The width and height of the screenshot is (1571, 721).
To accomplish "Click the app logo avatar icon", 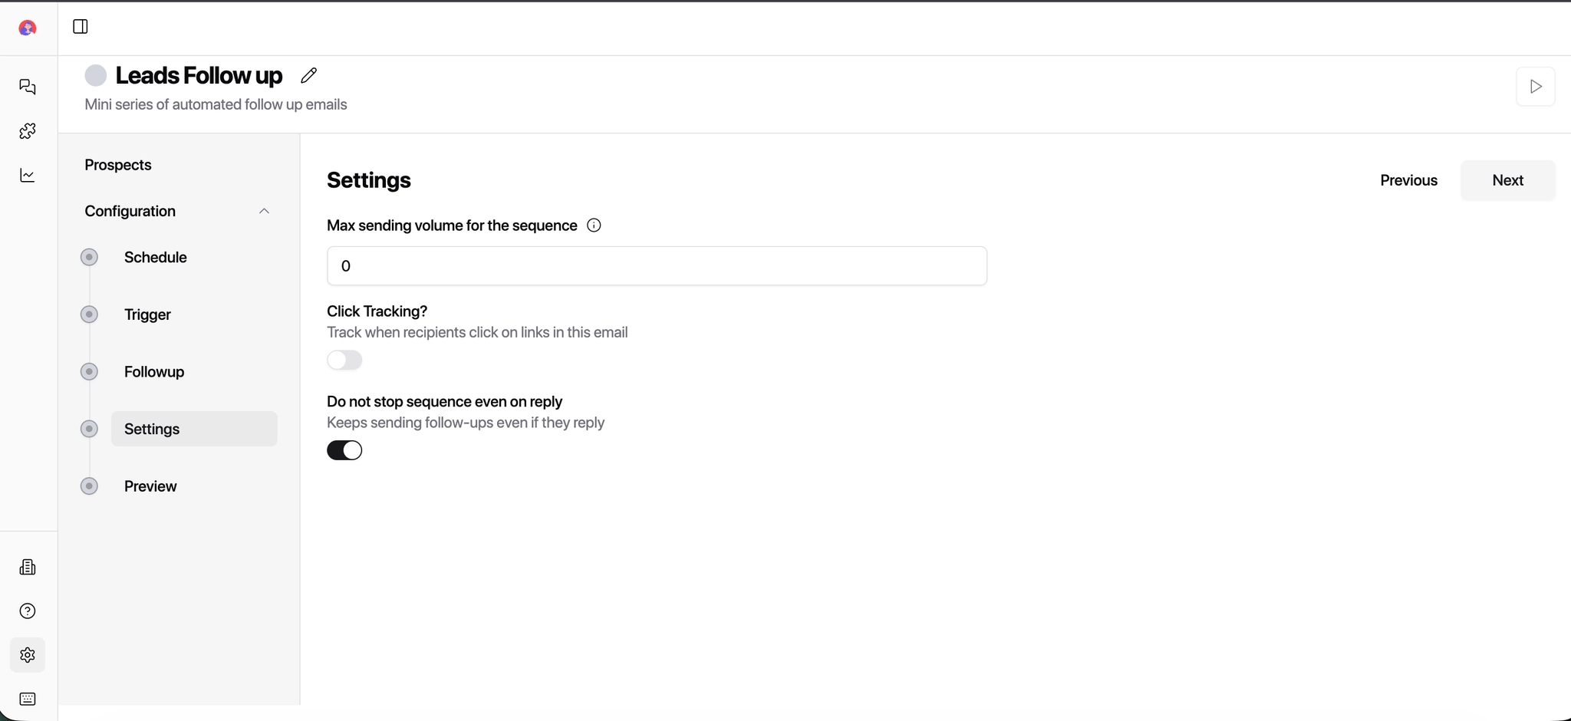I will pos(28,28).
